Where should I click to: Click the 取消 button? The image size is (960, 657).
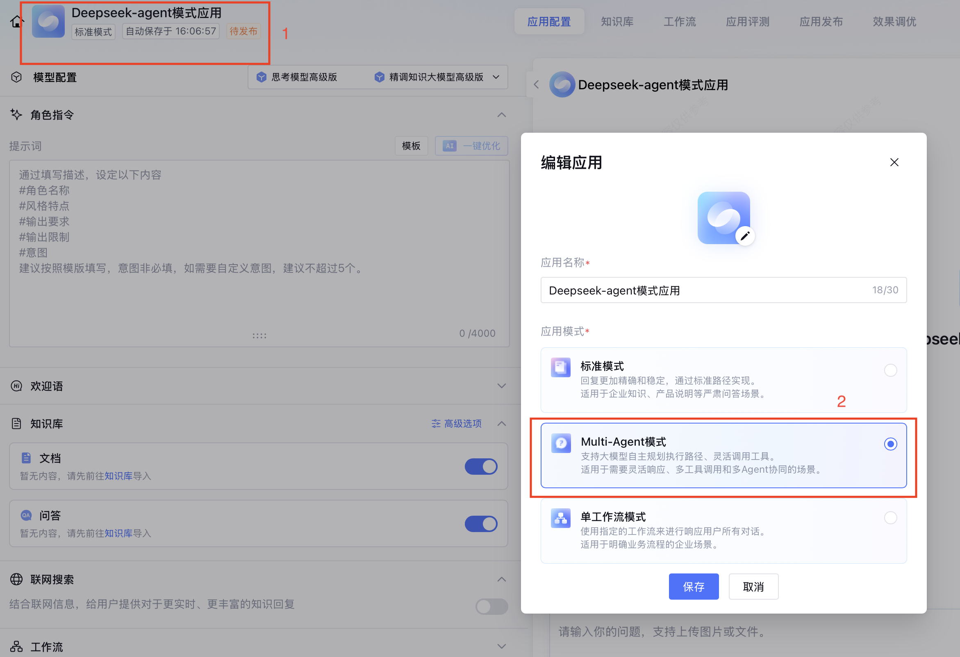(x=753, y=587)
